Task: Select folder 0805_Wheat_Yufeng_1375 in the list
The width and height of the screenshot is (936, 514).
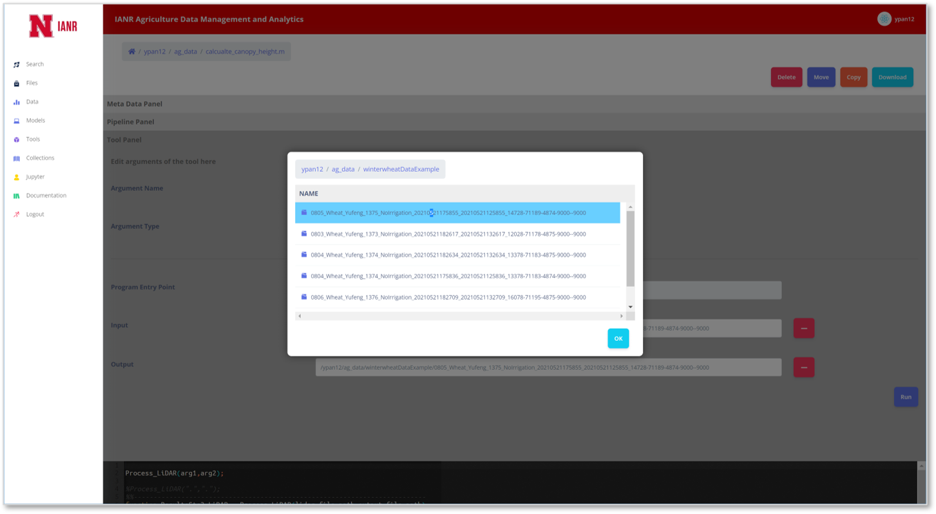Action: 457,213
